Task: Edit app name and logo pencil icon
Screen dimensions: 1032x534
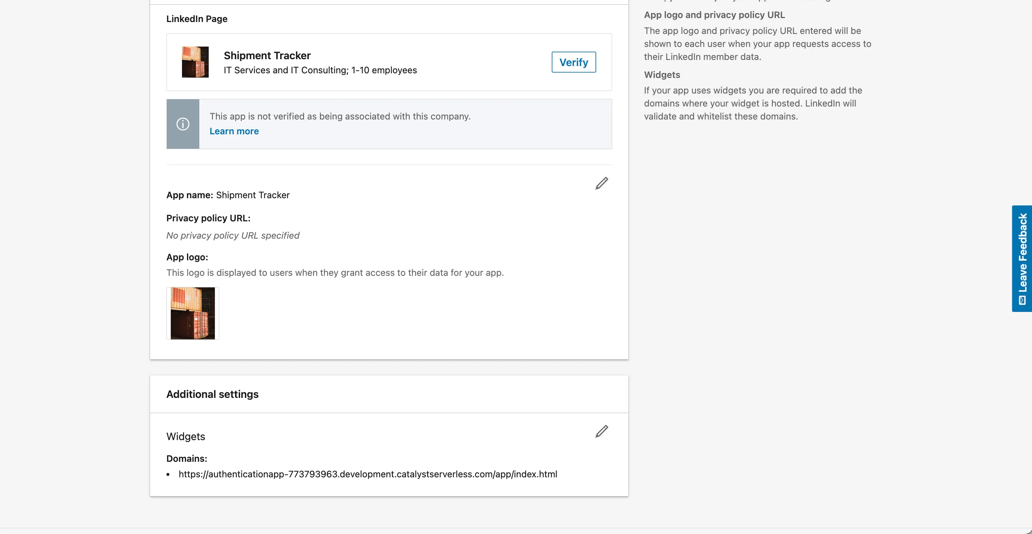Action: (x=601, y=183)
